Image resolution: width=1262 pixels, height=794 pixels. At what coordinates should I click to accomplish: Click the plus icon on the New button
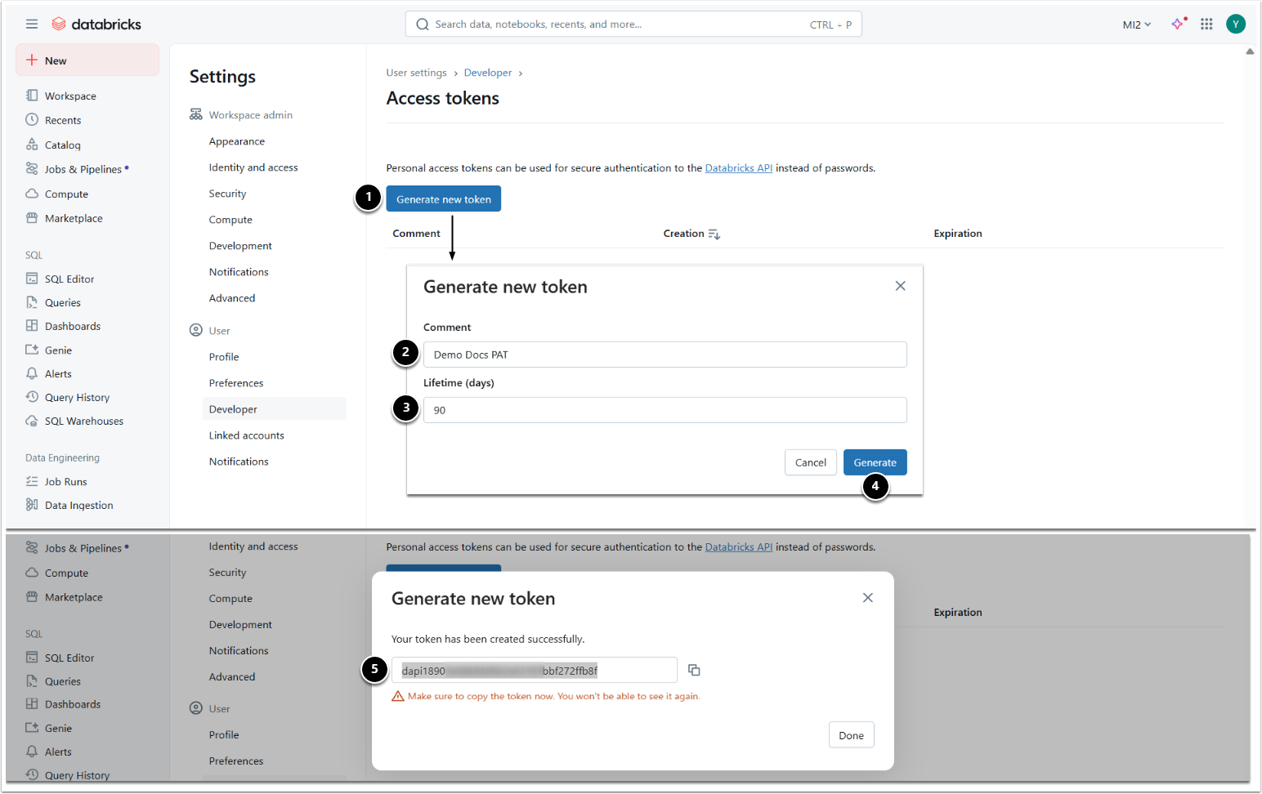[32, 60]
